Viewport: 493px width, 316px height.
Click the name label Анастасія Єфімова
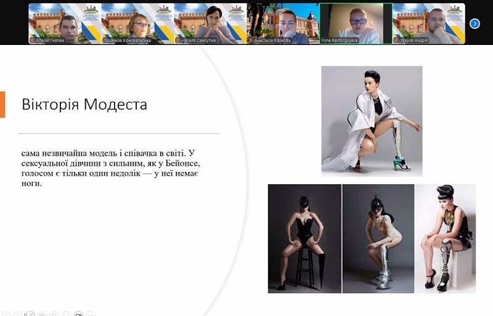point(273,41)
